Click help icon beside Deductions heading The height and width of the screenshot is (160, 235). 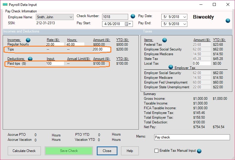coord(30,59)
